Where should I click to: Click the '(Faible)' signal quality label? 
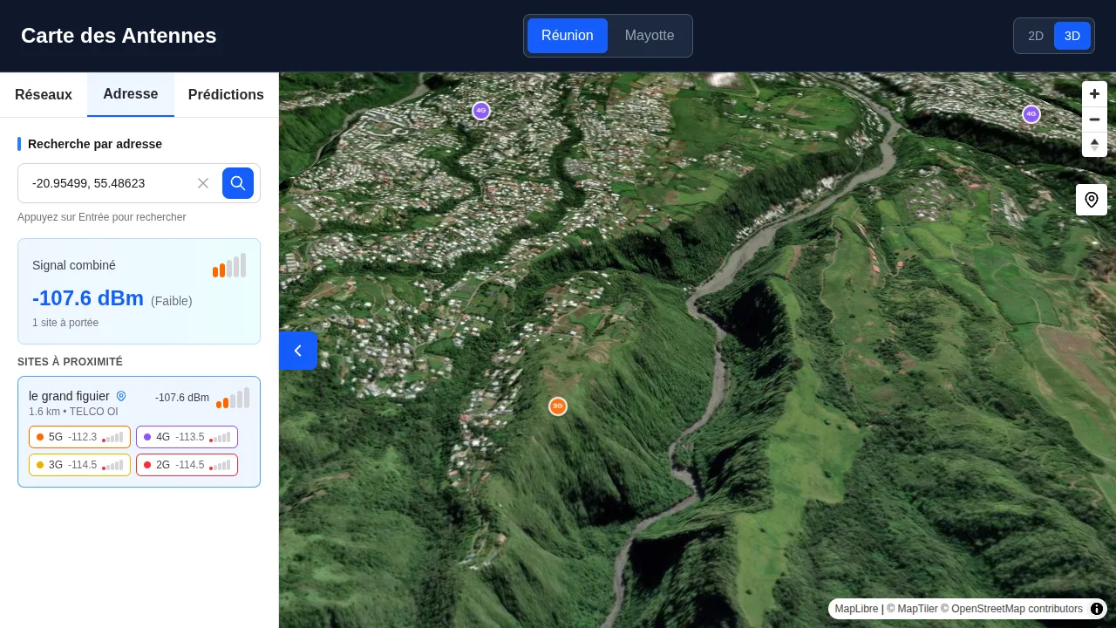tap(172, 301)
